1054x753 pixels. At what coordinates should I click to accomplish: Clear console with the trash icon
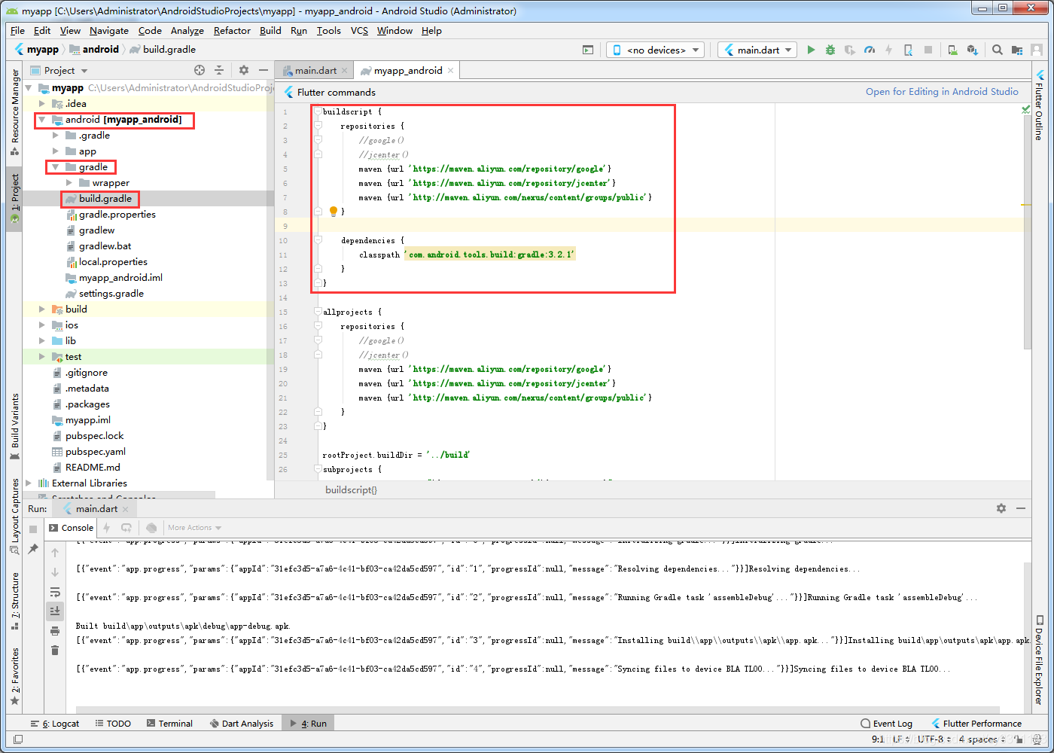(x=55, y=650)
